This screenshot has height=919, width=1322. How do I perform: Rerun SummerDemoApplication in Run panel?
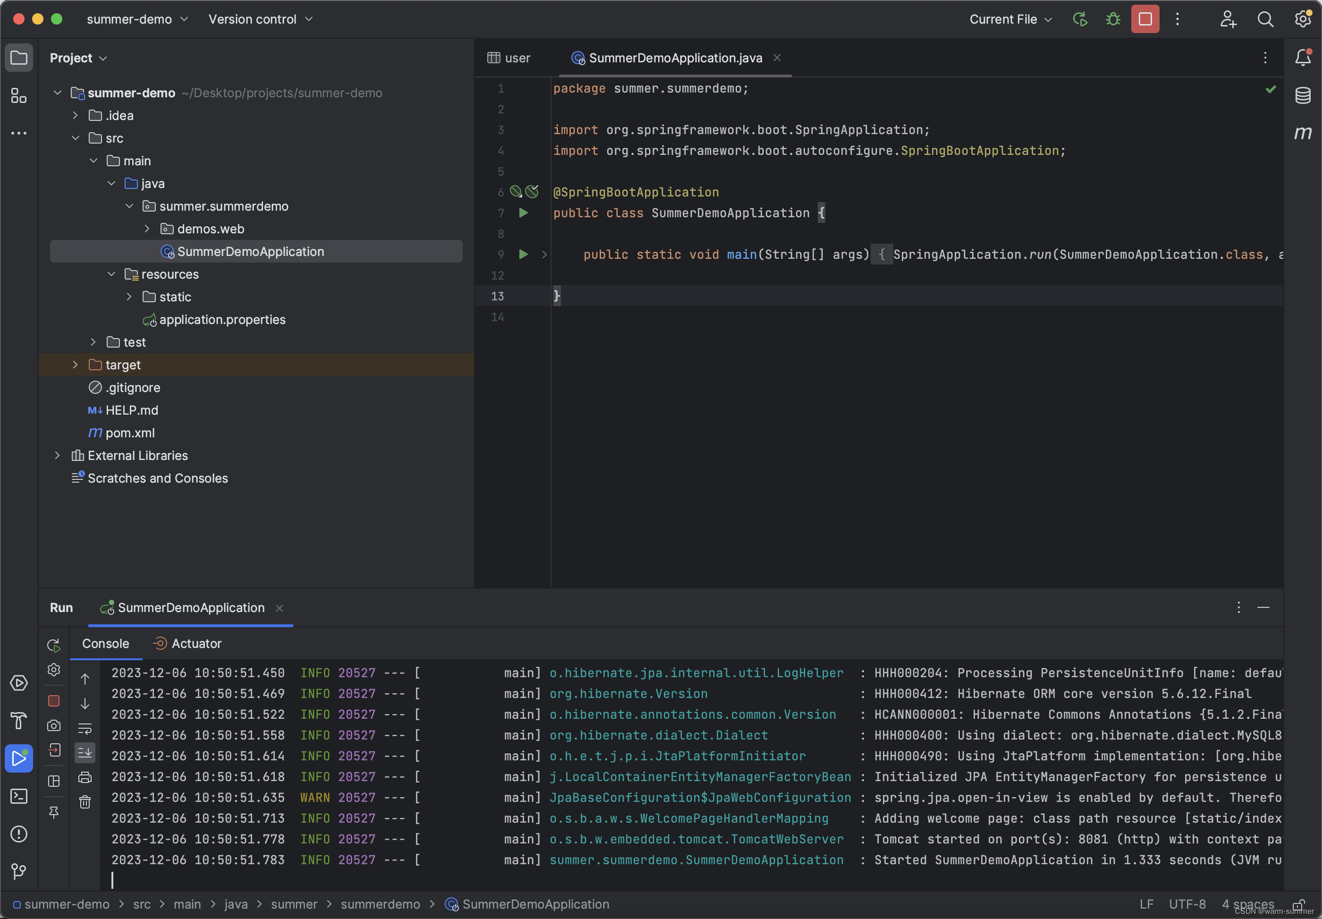tap(53, 645)
